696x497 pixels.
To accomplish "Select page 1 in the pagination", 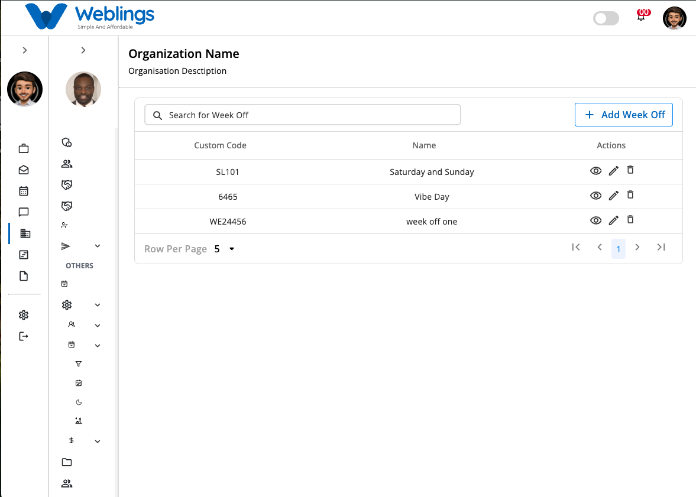I will [619, 248].
